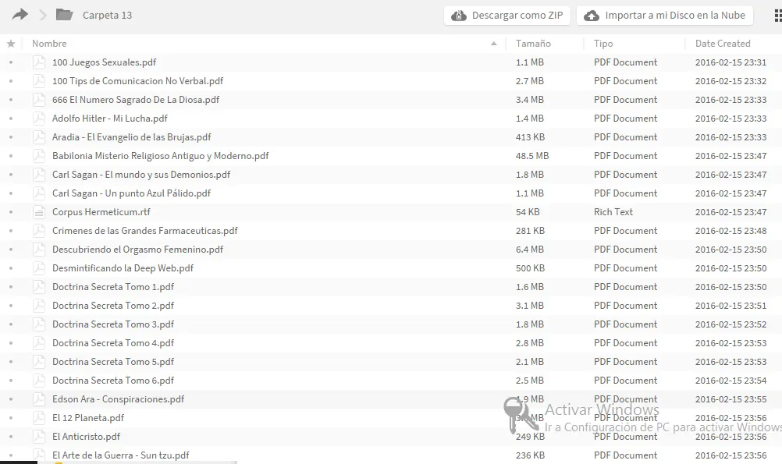Open the grid view icon
782x464 pixels.
[x=778, y=16]
